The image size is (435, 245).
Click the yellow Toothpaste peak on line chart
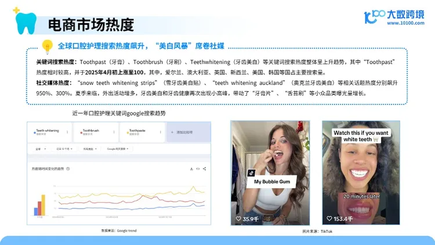pyautogui.click(x=194, y=187)
